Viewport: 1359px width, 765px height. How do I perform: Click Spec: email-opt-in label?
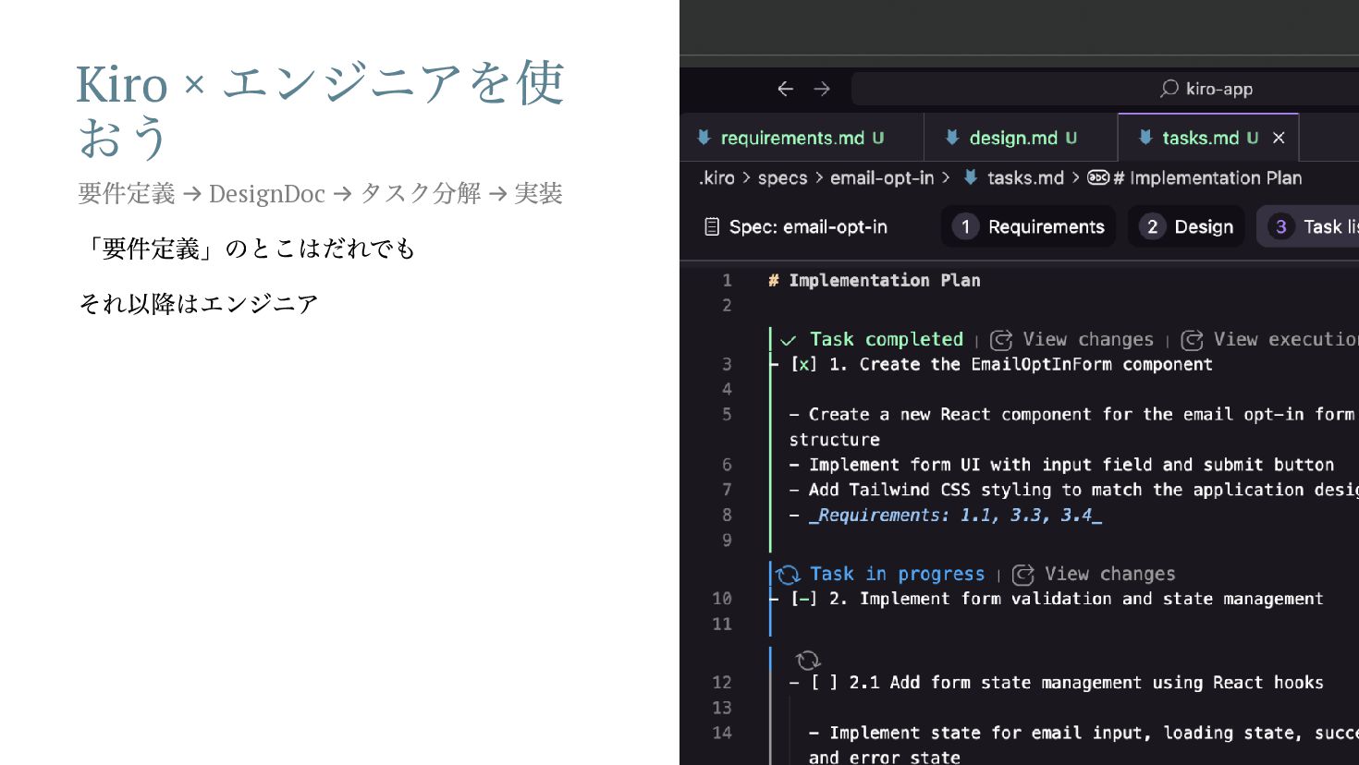(808, 226)
